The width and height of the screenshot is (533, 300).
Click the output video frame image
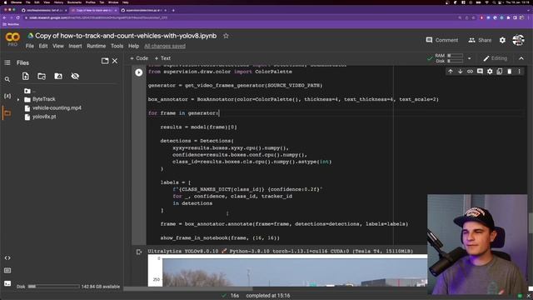pos(287,271)
